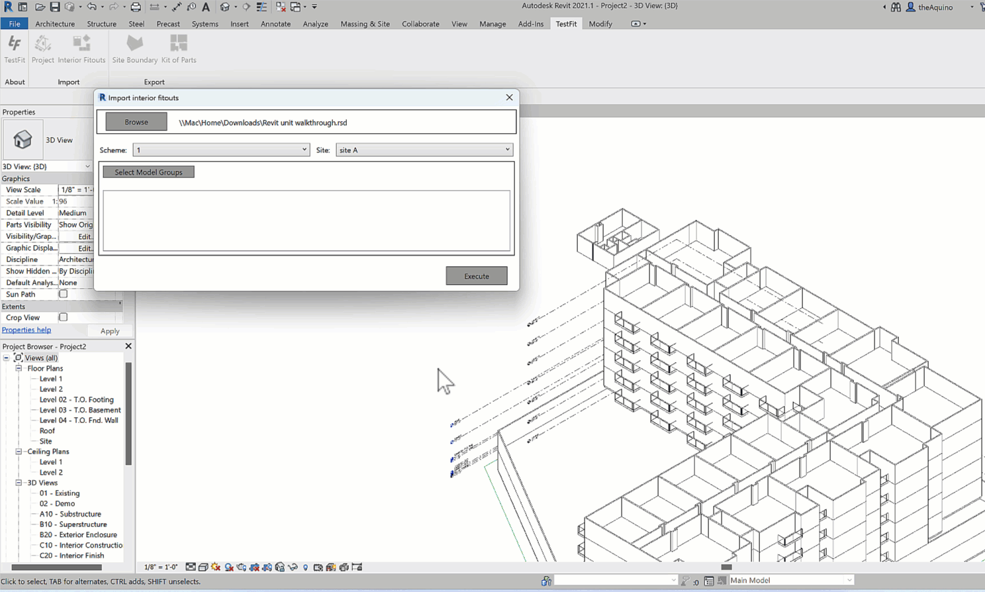Viewport: 985px width, 592px height.
Task: Click the Switch Windows icon
Action: [295, 7]
